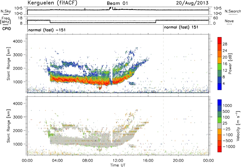This screenshot has width=241, height=167.
Task: Click the dashed CPID change line in power panel
Action: pyautogui.click(x=163, y=64)
